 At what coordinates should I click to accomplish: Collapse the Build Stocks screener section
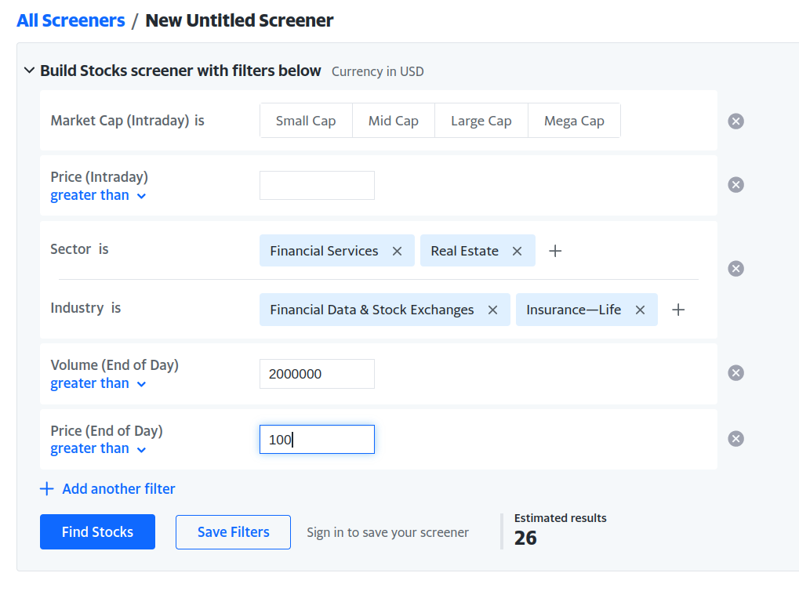click(x=30, y=71)
